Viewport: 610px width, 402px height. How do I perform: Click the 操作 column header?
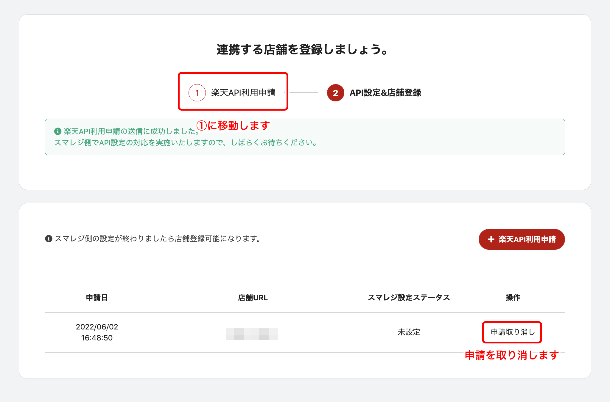pos(513,297)
